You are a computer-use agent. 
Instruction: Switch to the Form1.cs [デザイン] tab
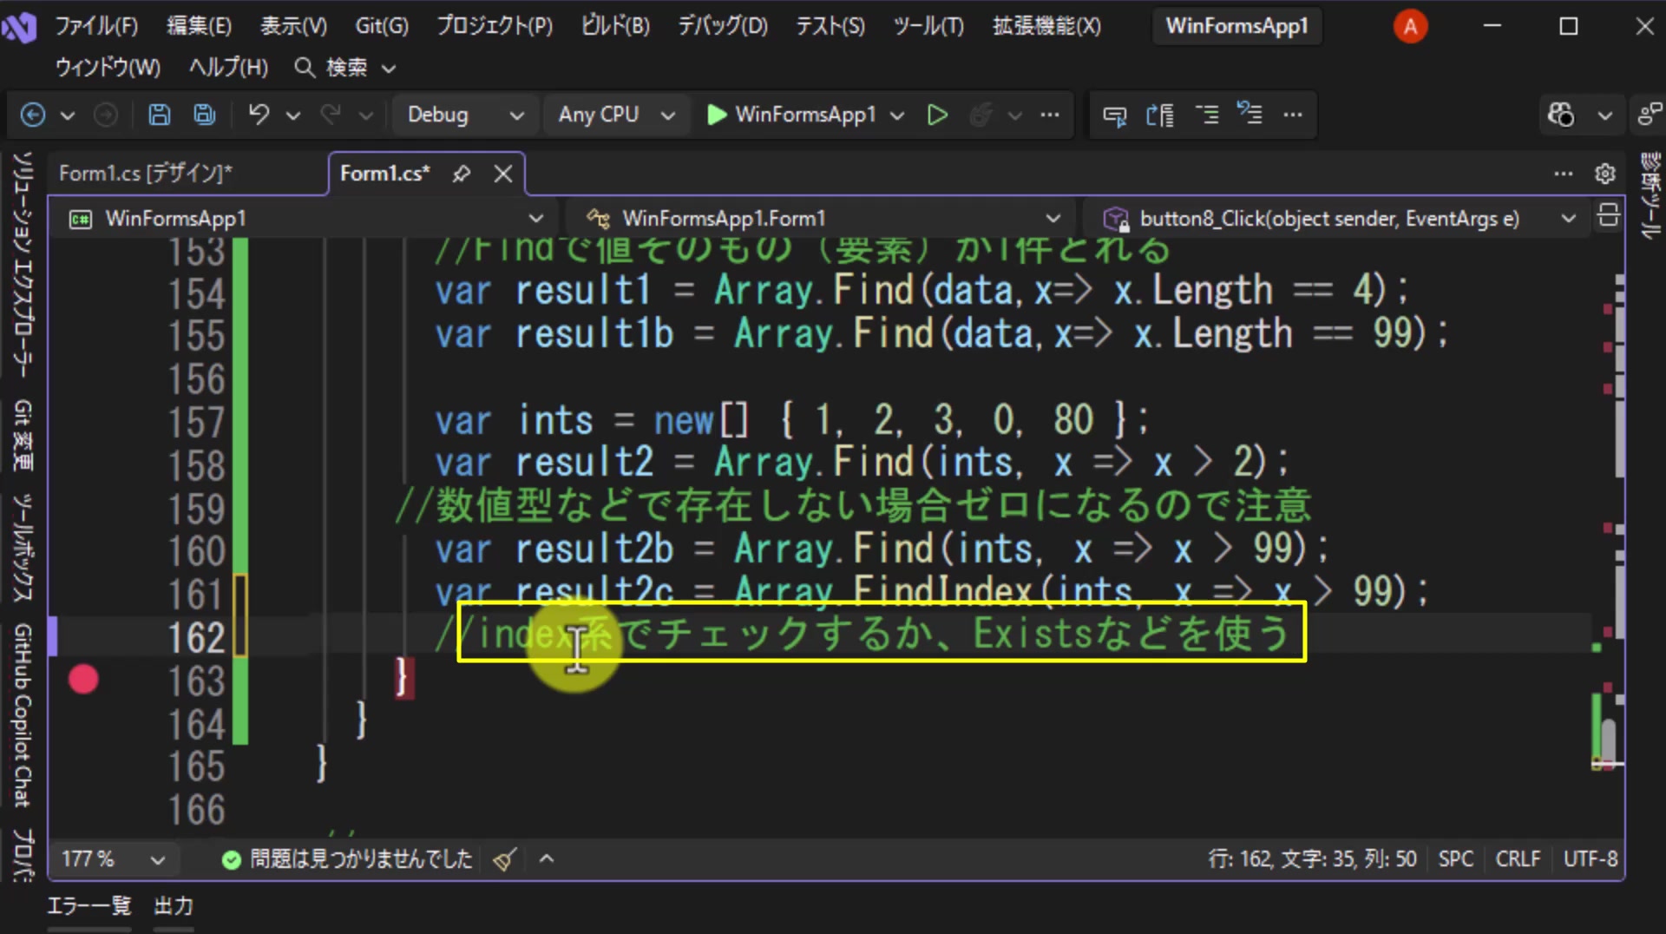point(146,174)
